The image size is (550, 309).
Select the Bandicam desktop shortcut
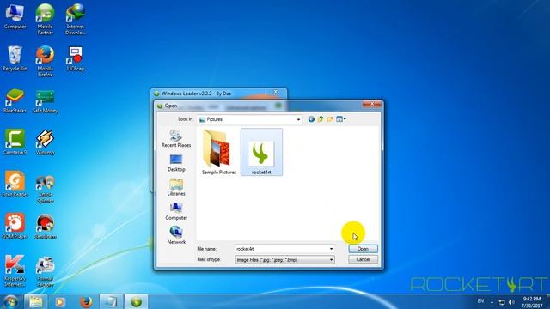(x=46, y=227)
